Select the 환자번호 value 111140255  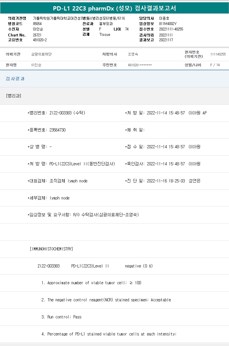click(218, 54)
